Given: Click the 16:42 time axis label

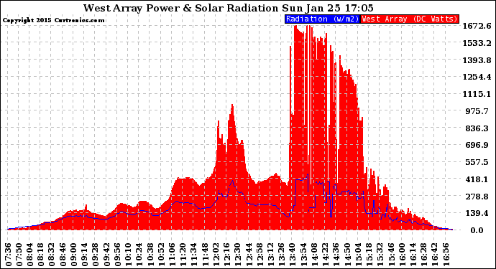Looking at the screenshot, I should tap(434, 255).
